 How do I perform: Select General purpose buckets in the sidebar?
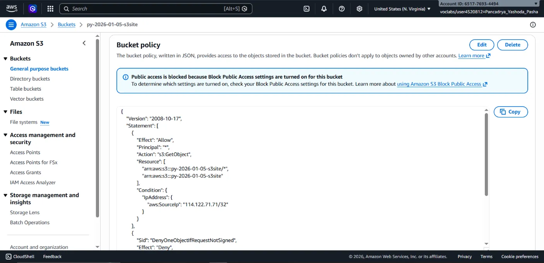[x=39, y=69]
